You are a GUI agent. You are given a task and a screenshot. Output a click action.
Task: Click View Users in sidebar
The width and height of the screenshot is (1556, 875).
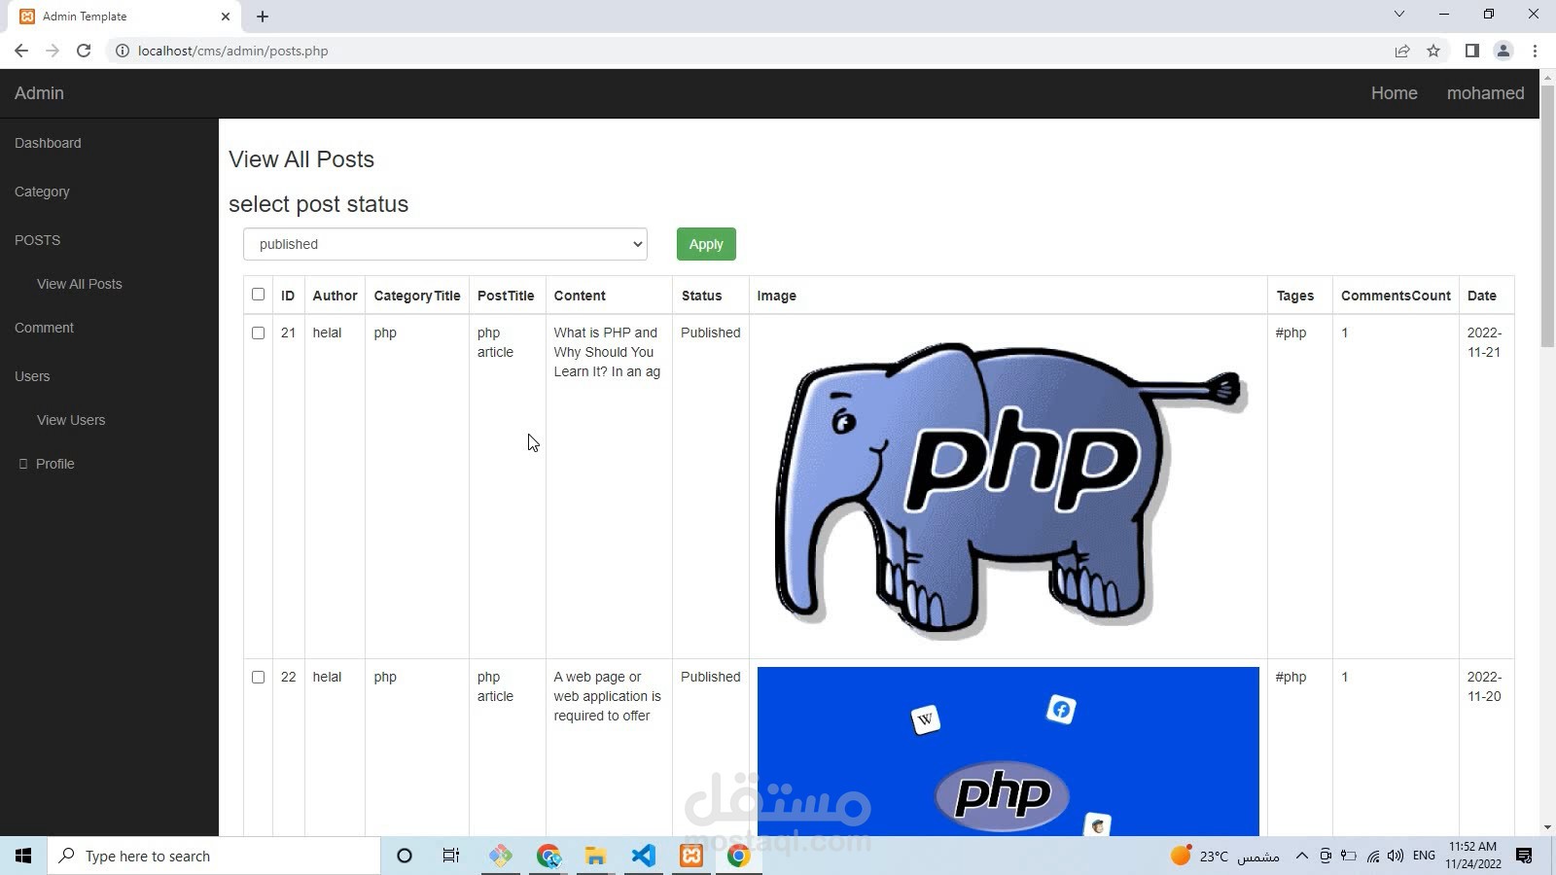71,420
